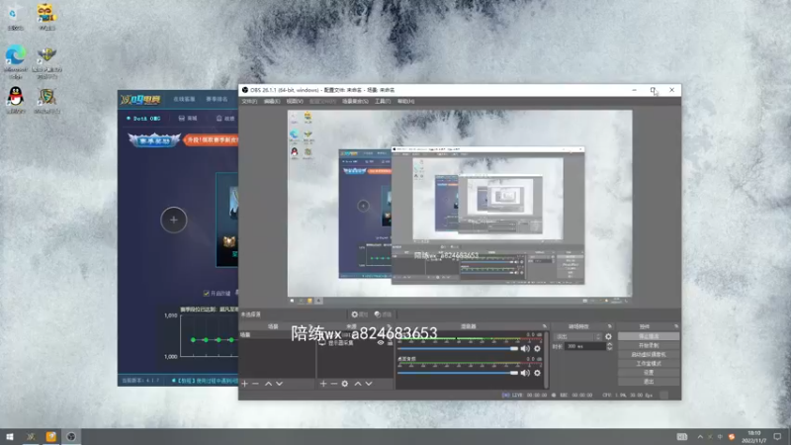Open Microsoft Edge desktop shortcut

(16, 61)
